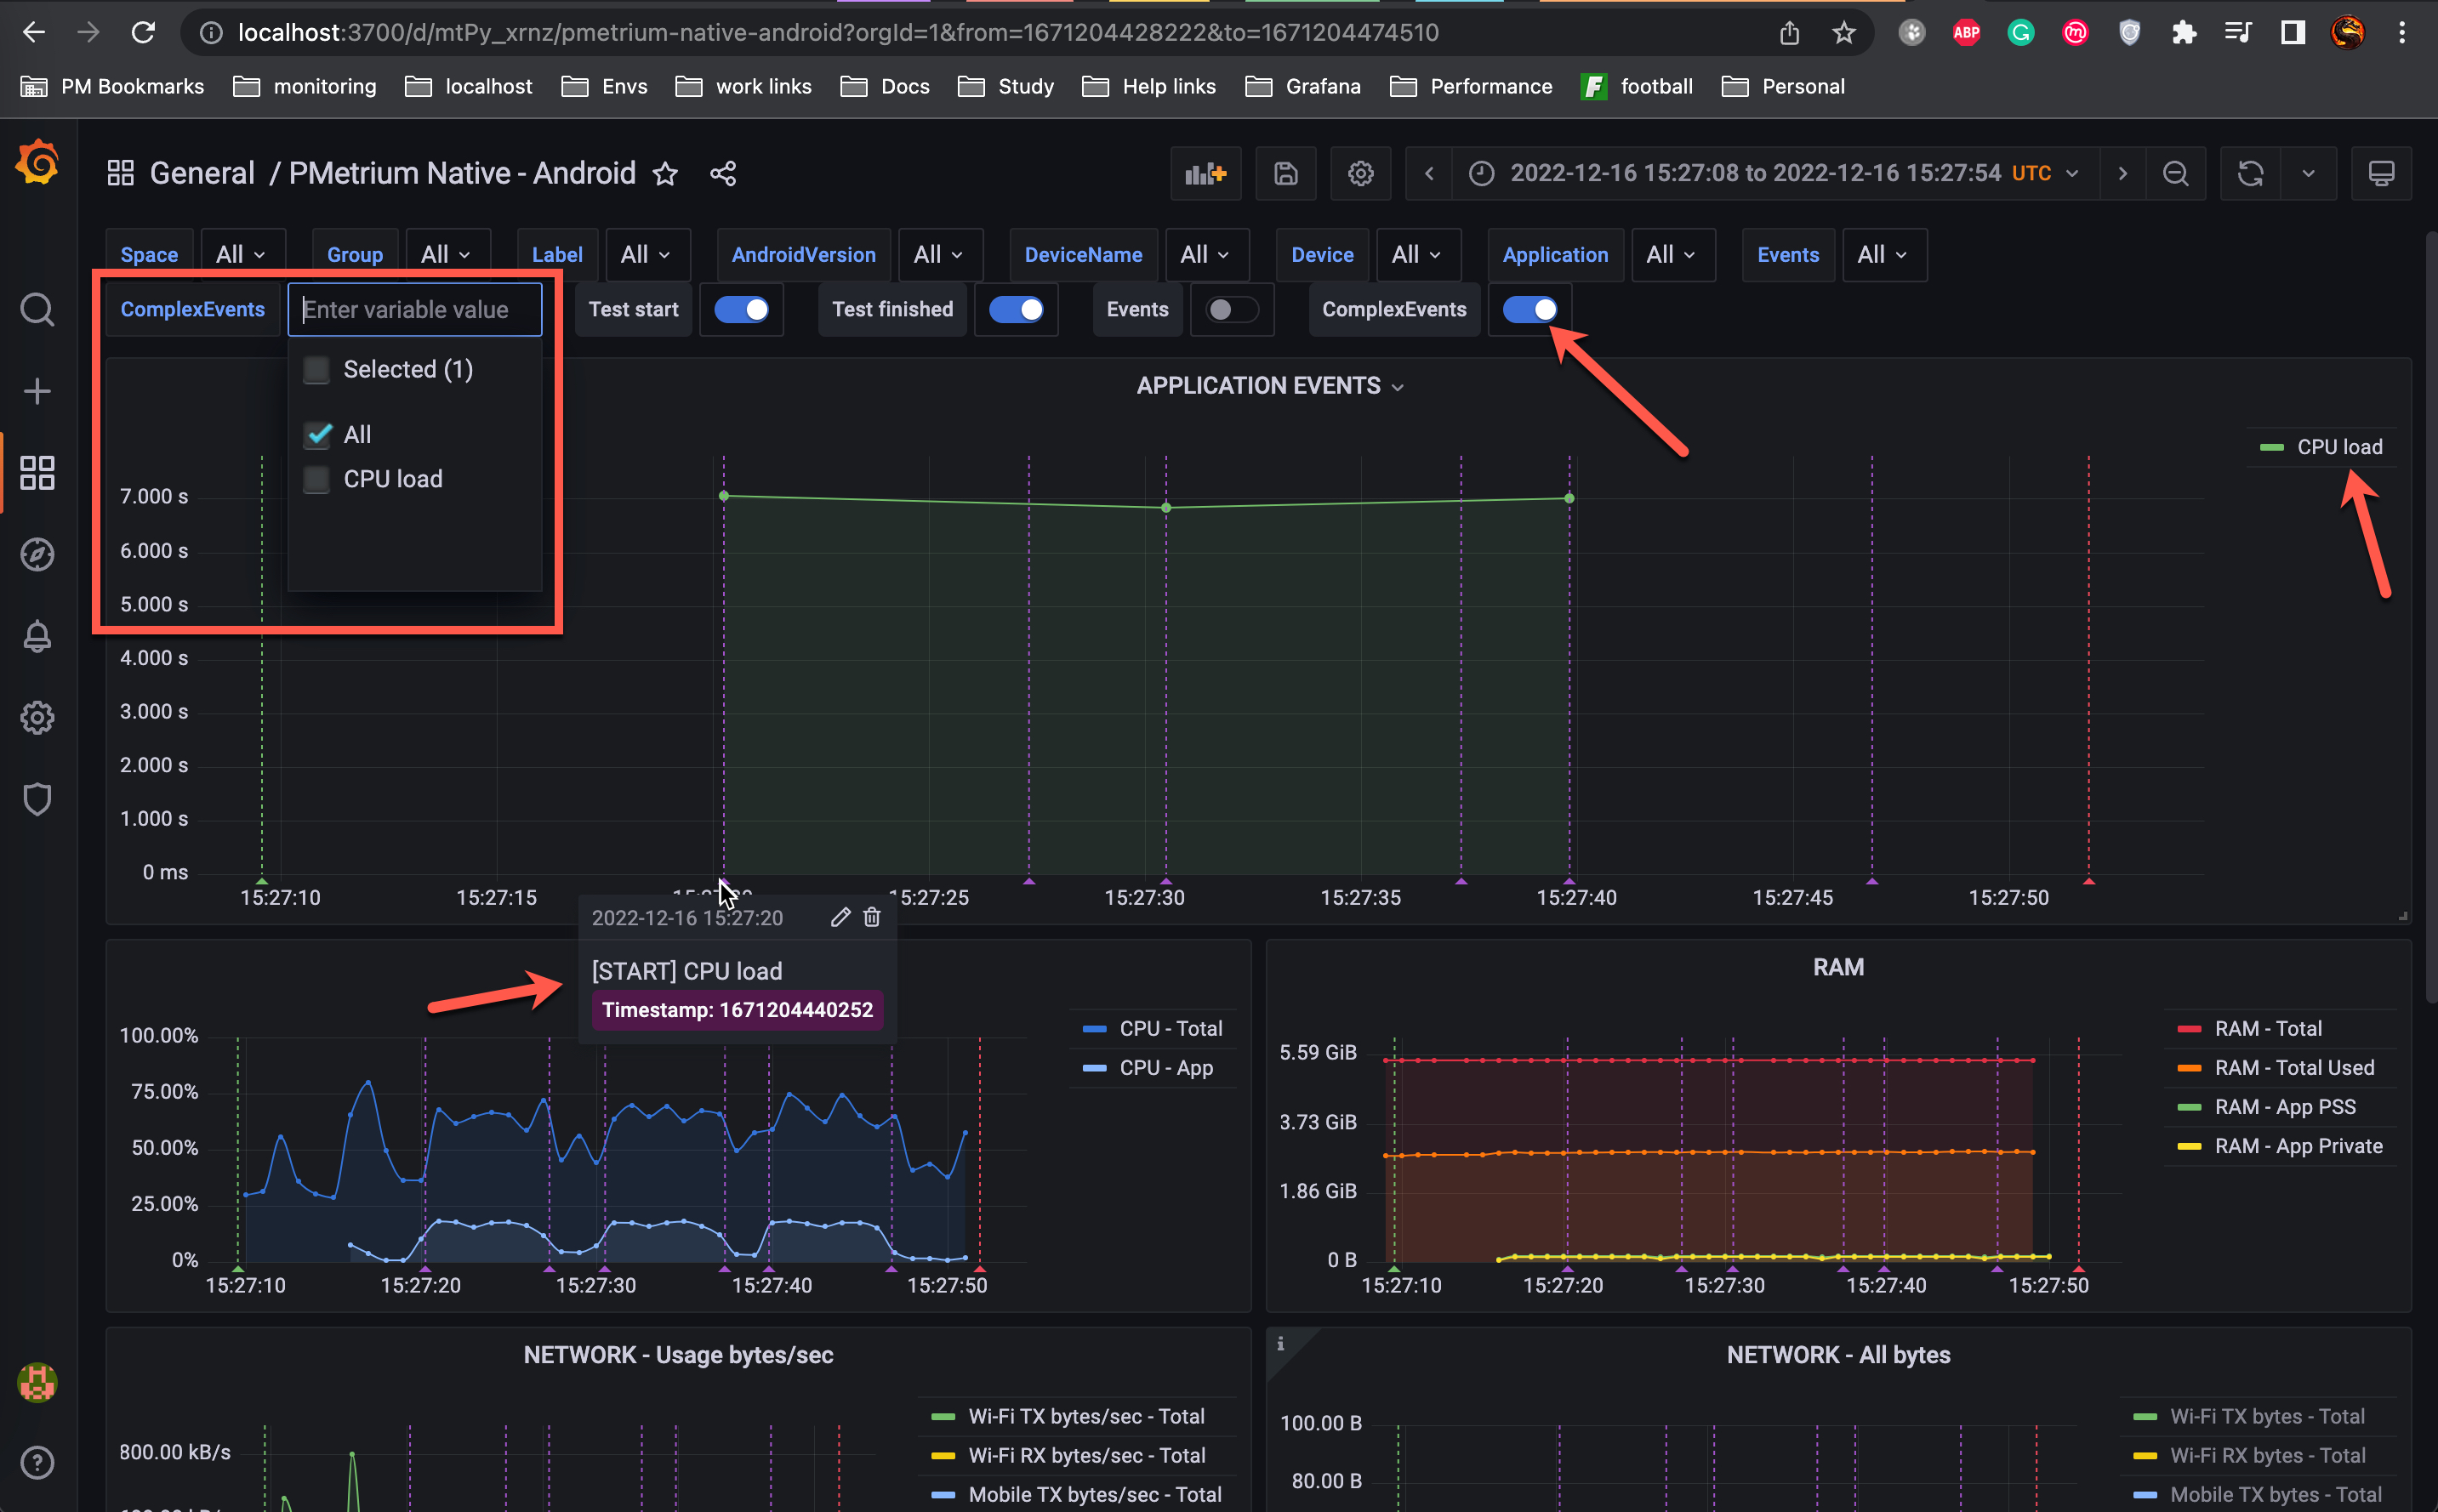Viewport: 2438px width, 1512px height.
Task: Toggle the ComplexEvents annotation switch
Action: pyautogui.click(x=1530, y=310)
